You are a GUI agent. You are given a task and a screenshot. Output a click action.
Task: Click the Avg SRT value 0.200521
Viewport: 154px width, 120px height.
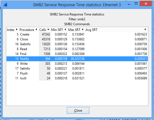141,59
